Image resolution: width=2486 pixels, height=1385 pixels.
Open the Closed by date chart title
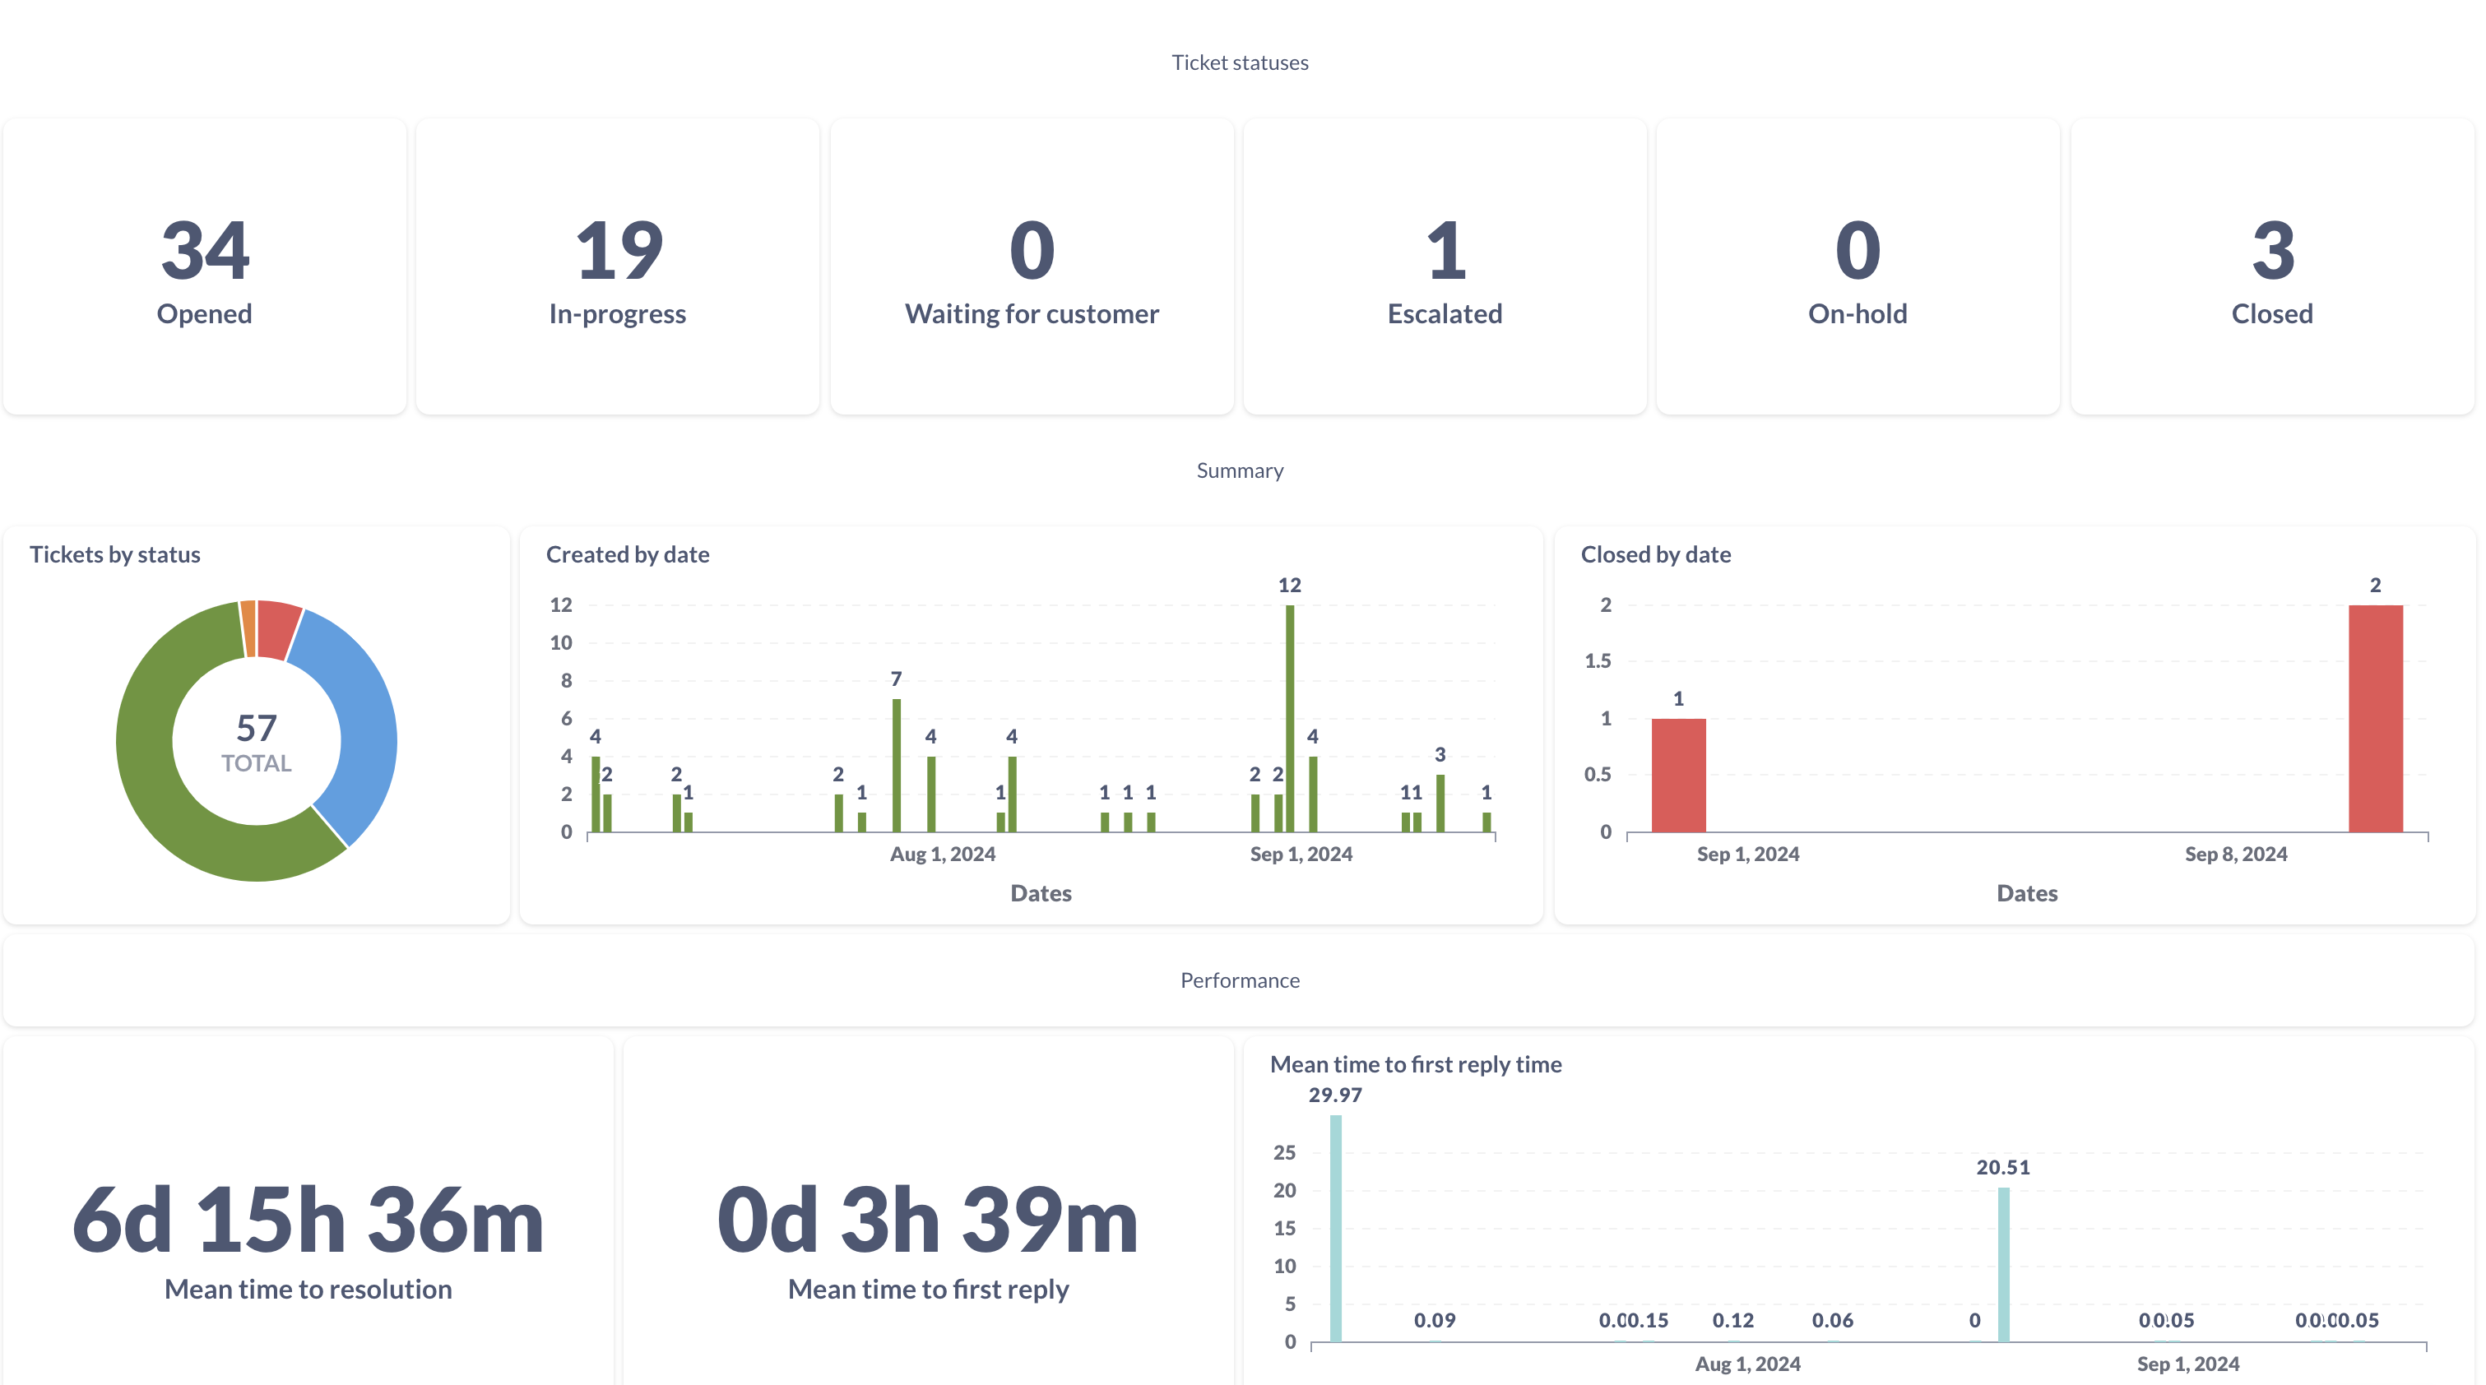click(x=1655, y=554)
